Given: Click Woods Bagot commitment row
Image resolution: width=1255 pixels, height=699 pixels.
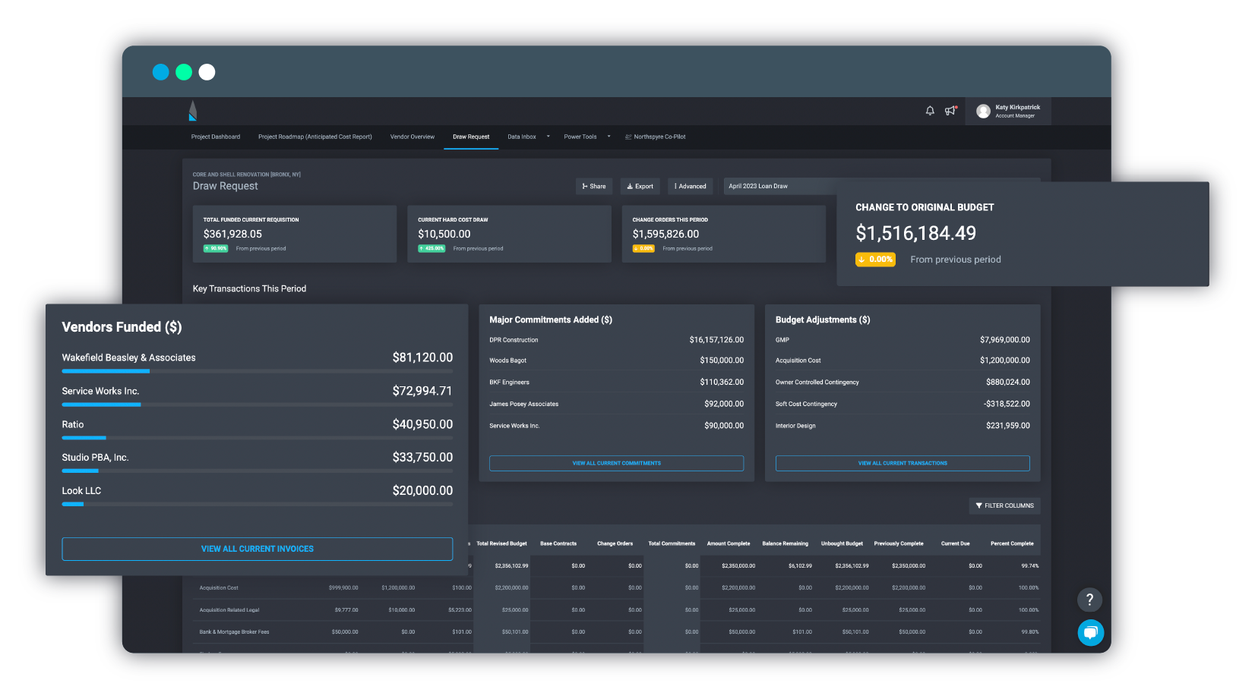Looking at the screenshot, I should point(616,361).
